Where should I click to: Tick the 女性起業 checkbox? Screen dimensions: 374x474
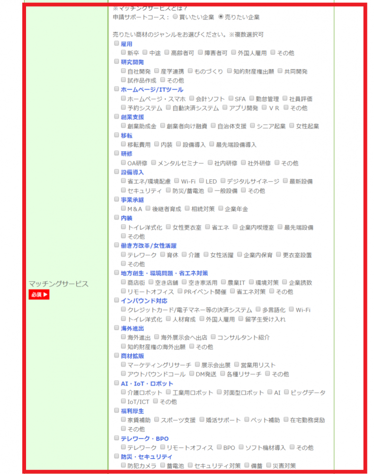point(292,126)
